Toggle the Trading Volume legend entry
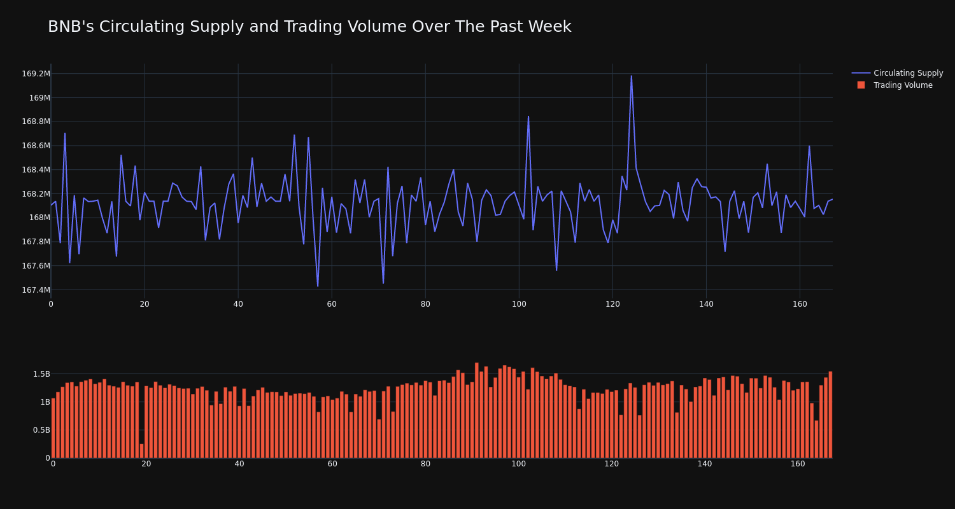The height and width of the screenshot is (509, 955). (897, 85)
